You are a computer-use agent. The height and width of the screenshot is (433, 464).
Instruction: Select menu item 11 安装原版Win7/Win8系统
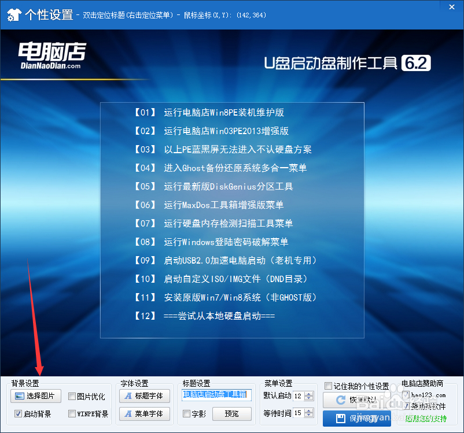tap(226, 297)
